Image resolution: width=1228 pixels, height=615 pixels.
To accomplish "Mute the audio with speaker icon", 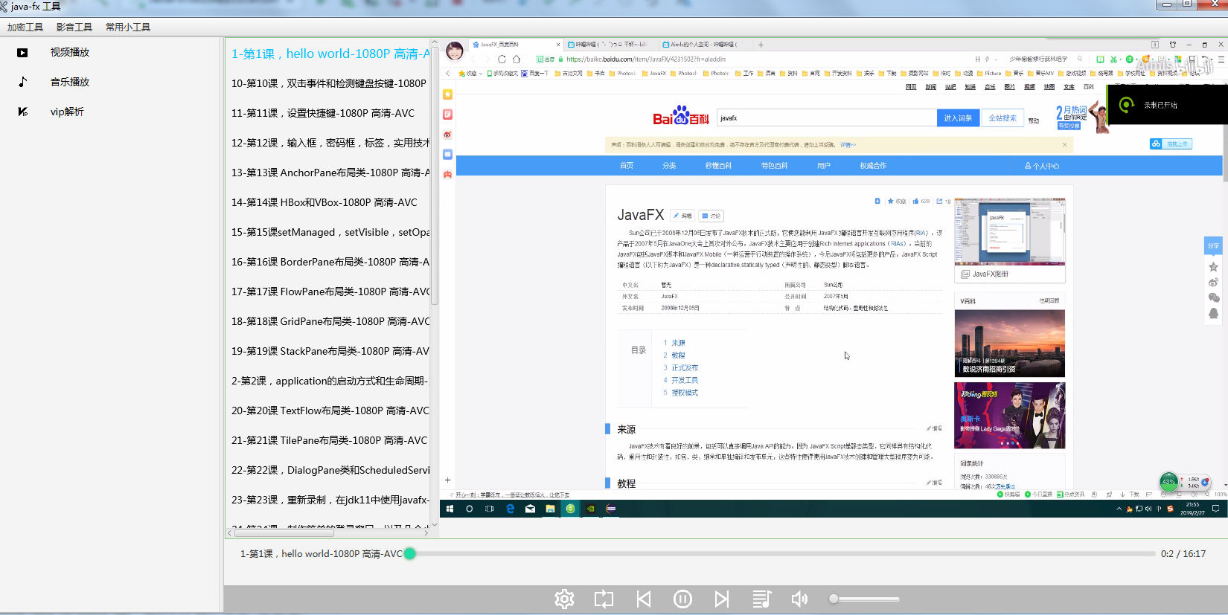I will click(x=799, y=599).
